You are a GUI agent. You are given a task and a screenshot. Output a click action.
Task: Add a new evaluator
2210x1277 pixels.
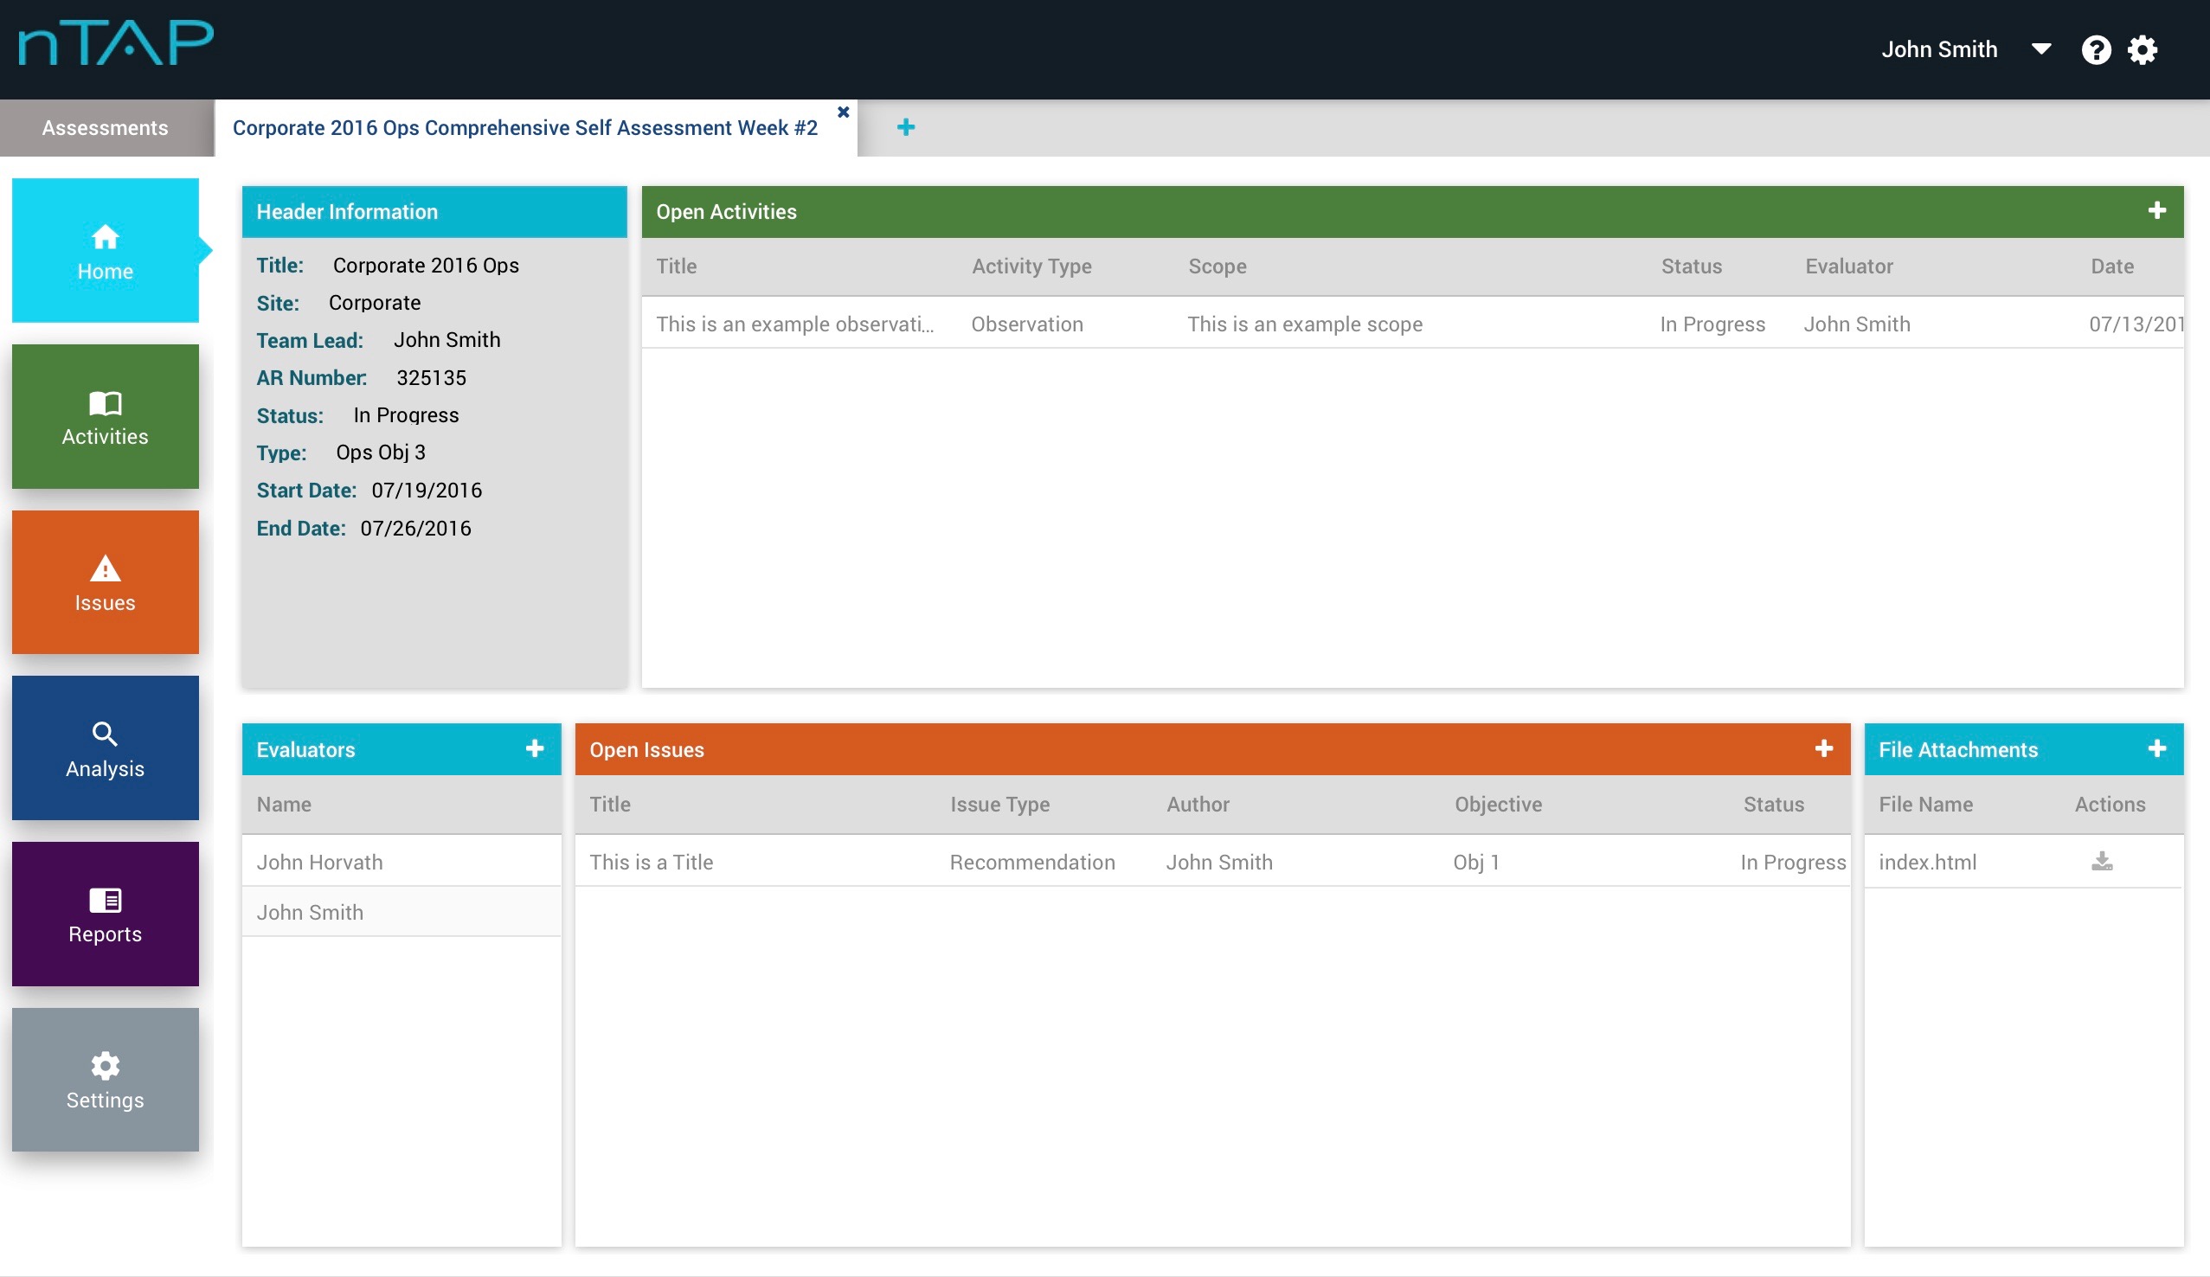click(535, 749)
